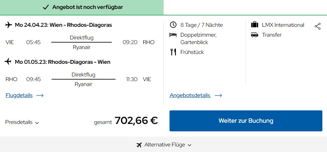
Task: Click the return flight airplane icon
Action: (8, 62)
